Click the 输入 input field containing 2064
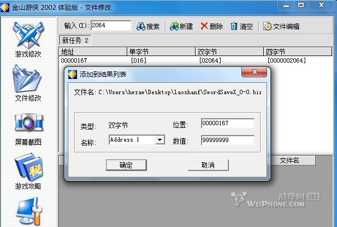 (x=111, y=26)
